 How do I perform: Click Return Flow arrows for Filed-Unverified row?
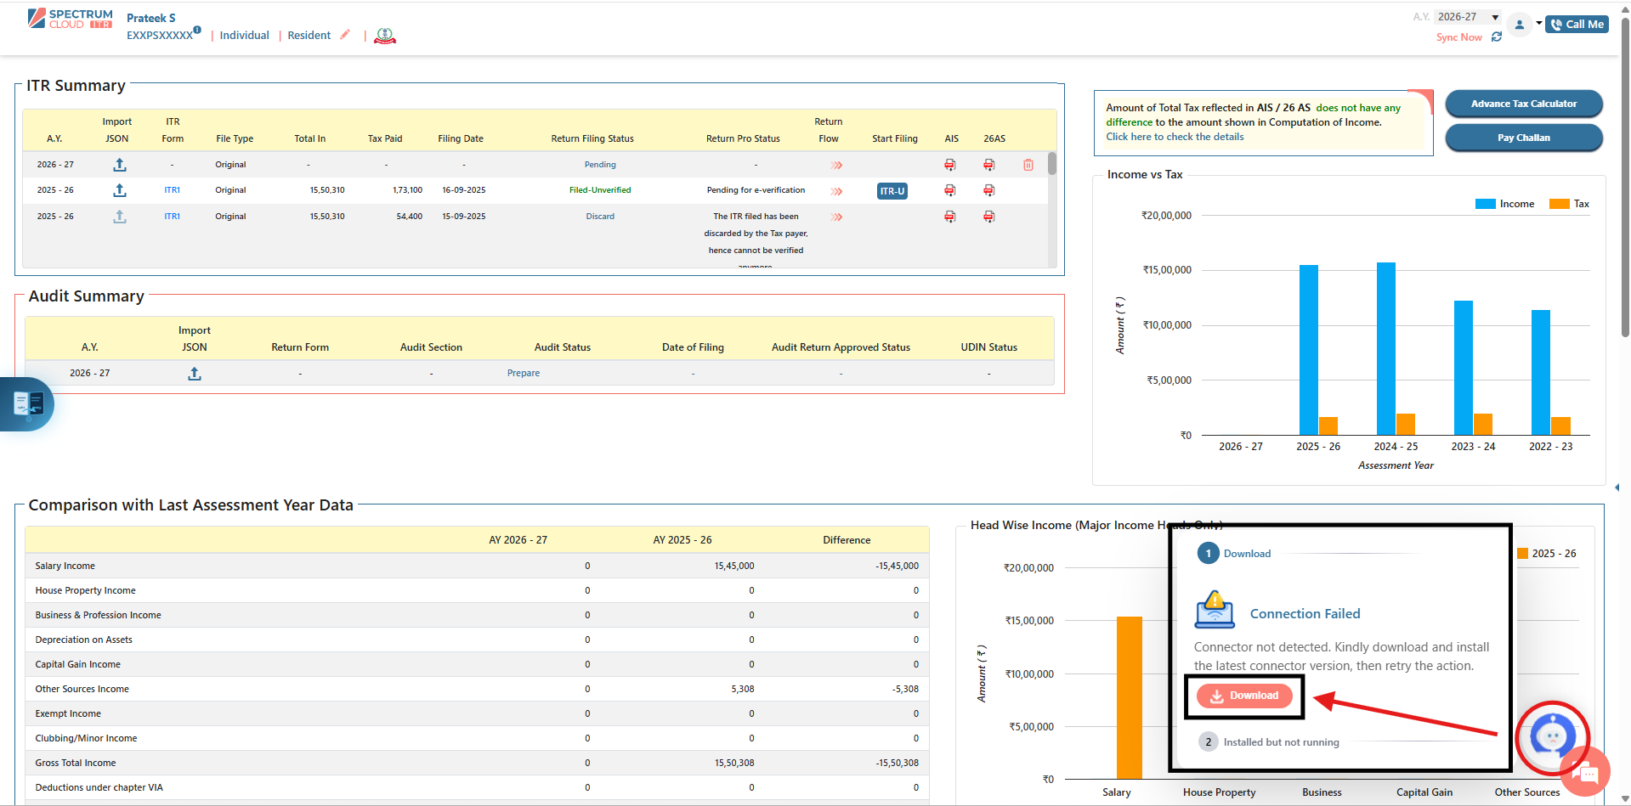pos(836,191)
